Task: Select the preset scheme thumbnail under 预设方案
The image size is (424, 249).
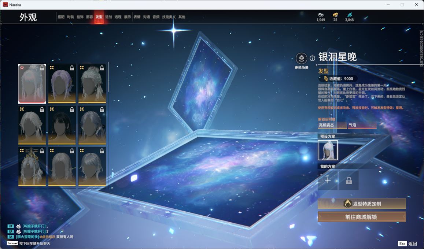Action: (328, 150)
